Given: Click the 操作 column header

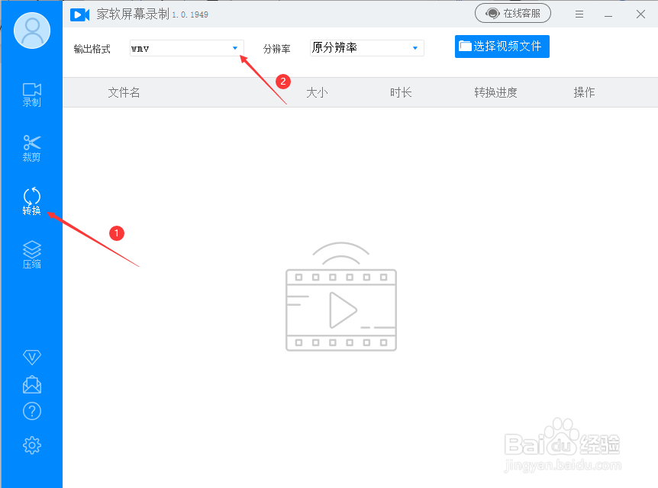Looking at the screenshot, I should click(584, 92).
